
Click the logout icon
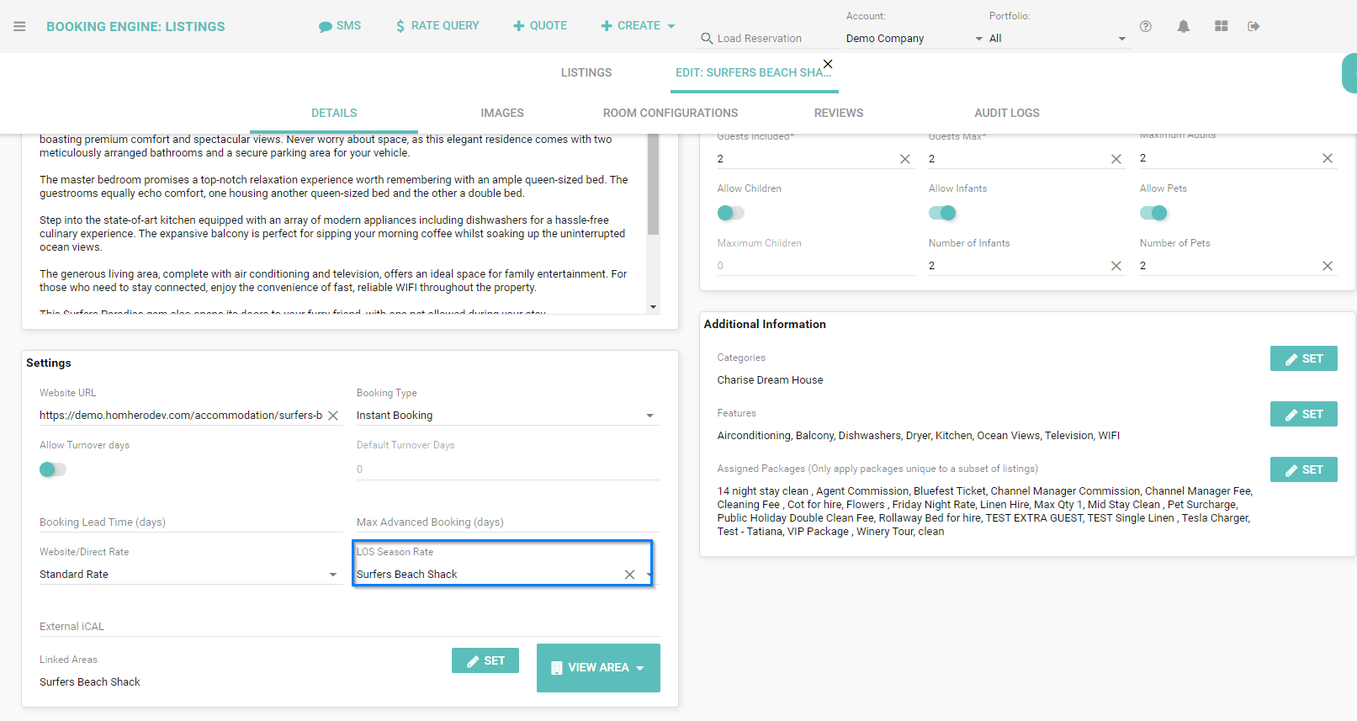click(x=1254, y=27)
